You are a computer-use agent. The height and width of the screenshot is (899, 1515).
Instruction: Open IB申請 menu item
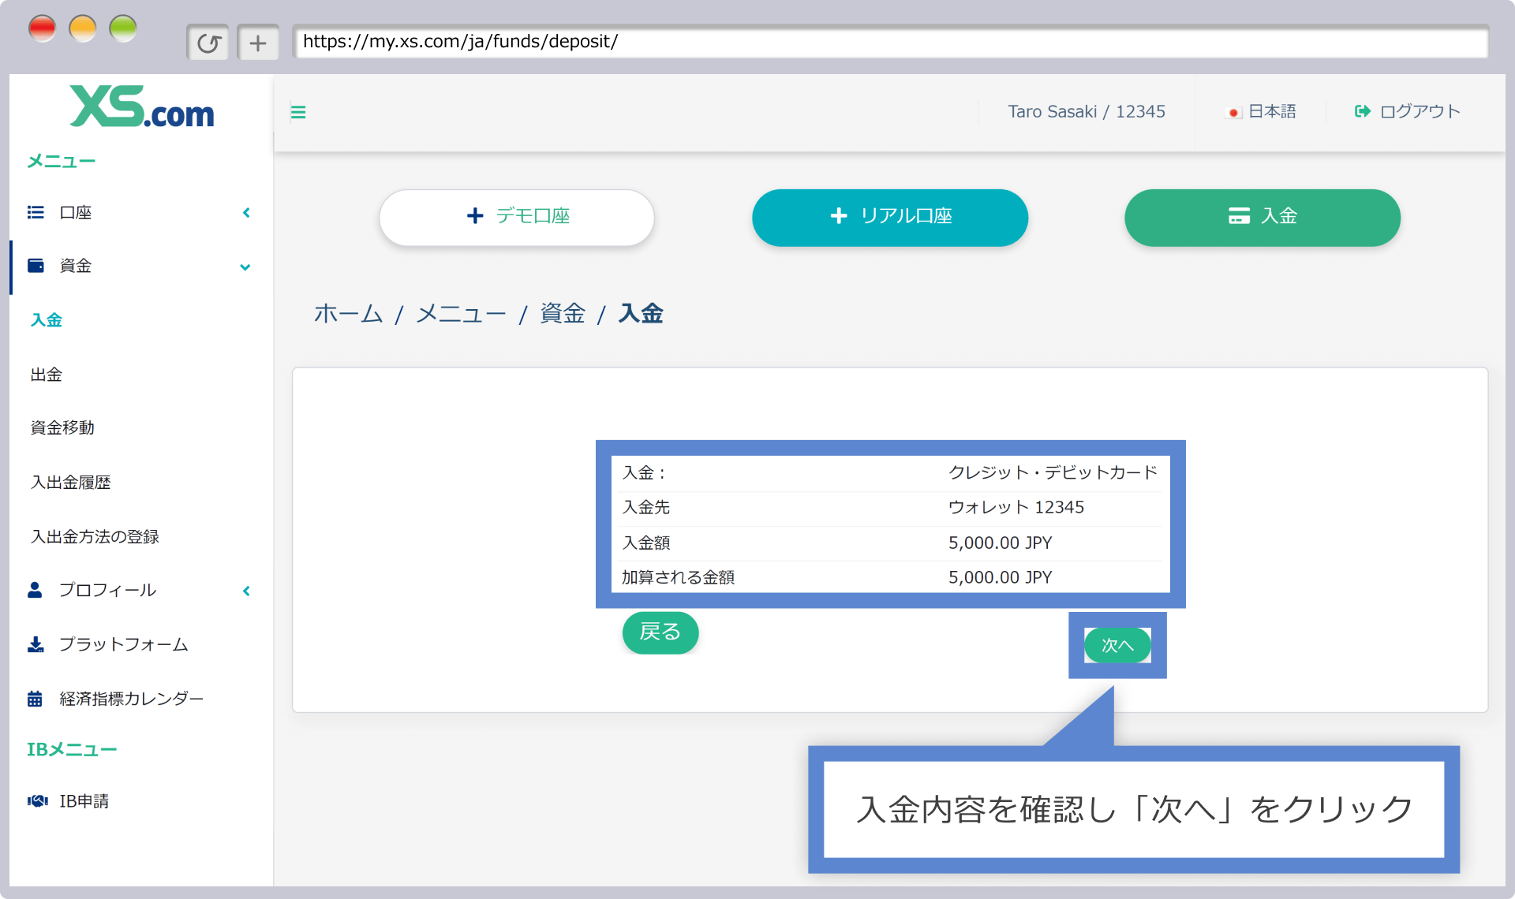84,801
